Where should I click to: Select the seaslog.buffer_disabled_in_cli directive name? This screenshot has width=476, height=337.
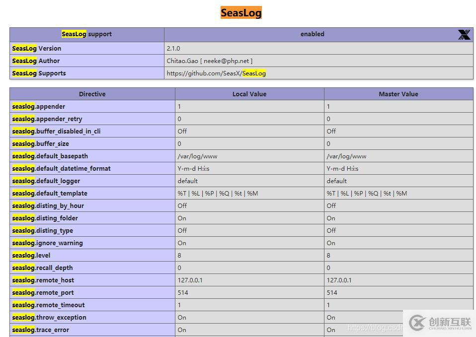pos(56,132)
